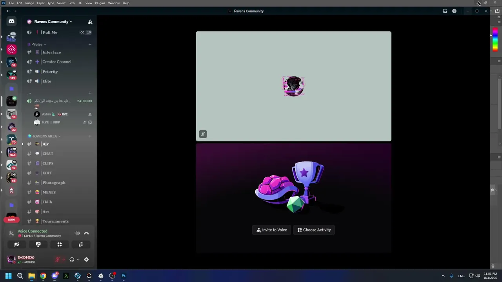Open the Tklih text channel
This screenshot has height=282, width=502.
[x=59, y=202]
